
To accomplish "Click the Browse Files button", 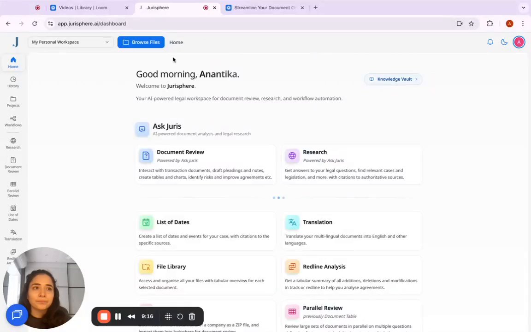I will (141, 42).
